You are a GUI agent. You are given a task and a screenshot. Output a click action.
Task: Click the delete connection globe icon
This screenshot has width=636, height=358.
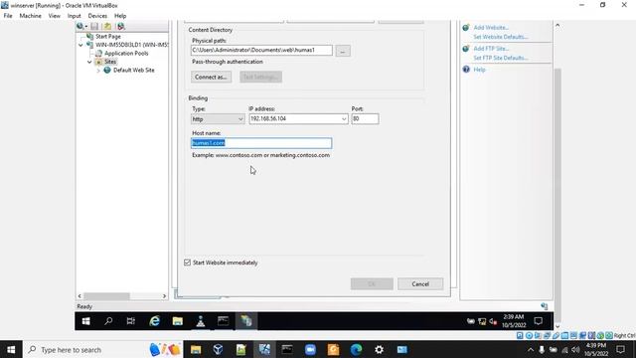click(120, 26)
